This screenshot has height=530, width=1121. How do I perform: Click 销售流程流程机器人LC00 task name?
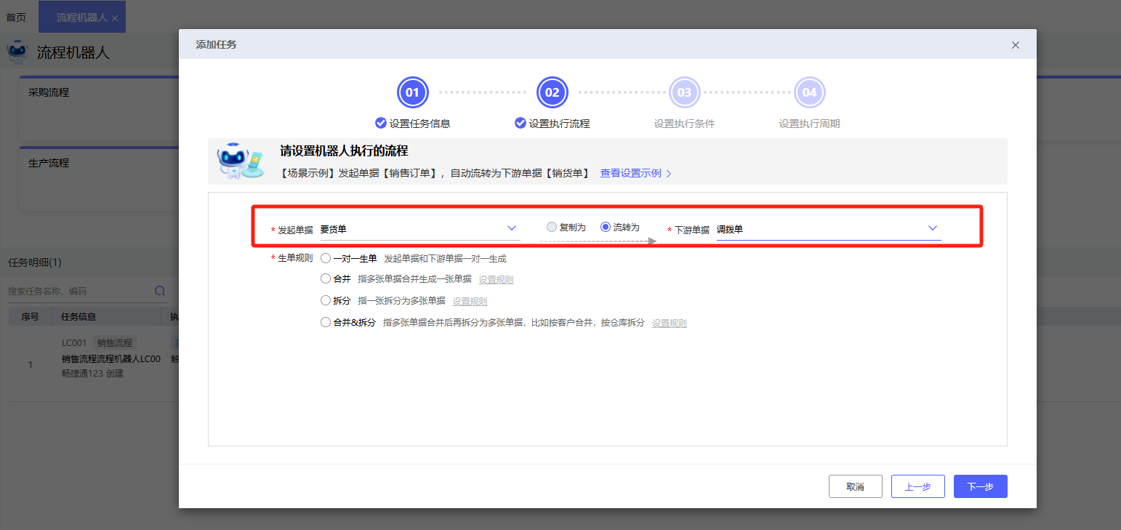[x=111, y=358]
